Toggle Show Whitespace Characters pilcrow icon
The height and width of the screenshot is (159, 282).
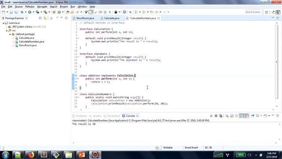(110, 12)
